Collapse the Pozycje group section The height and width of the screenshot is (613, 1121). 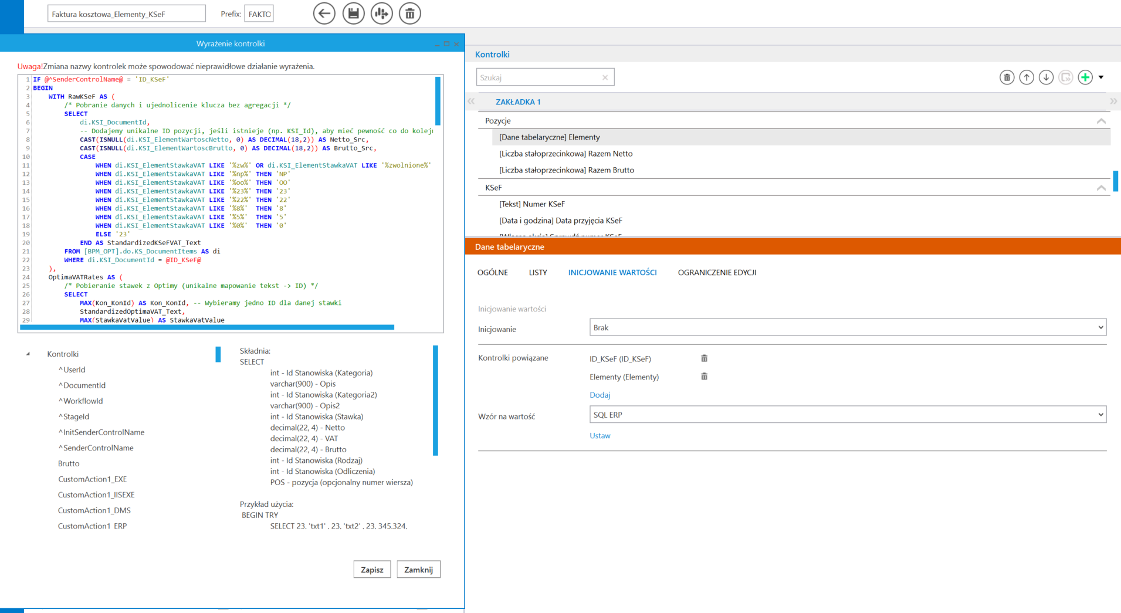(1100, 121)
